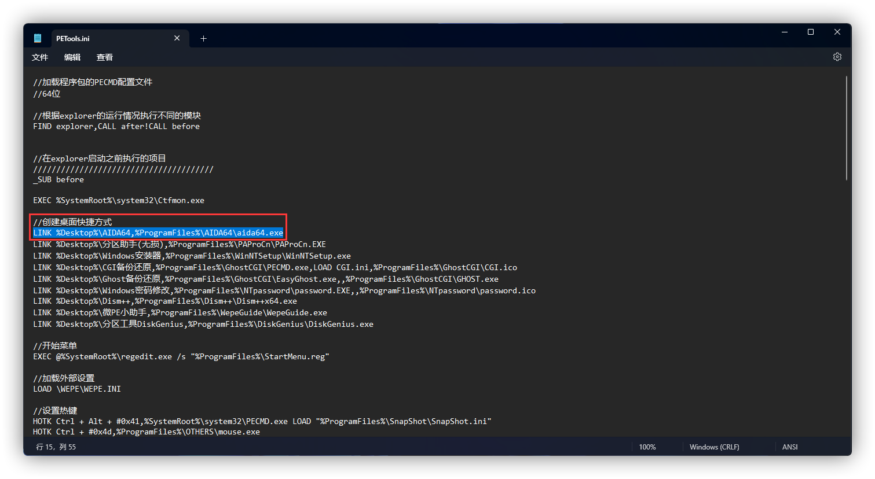Click the vertical scrollbar thumb
875x479 pixels.
(847, 128)
